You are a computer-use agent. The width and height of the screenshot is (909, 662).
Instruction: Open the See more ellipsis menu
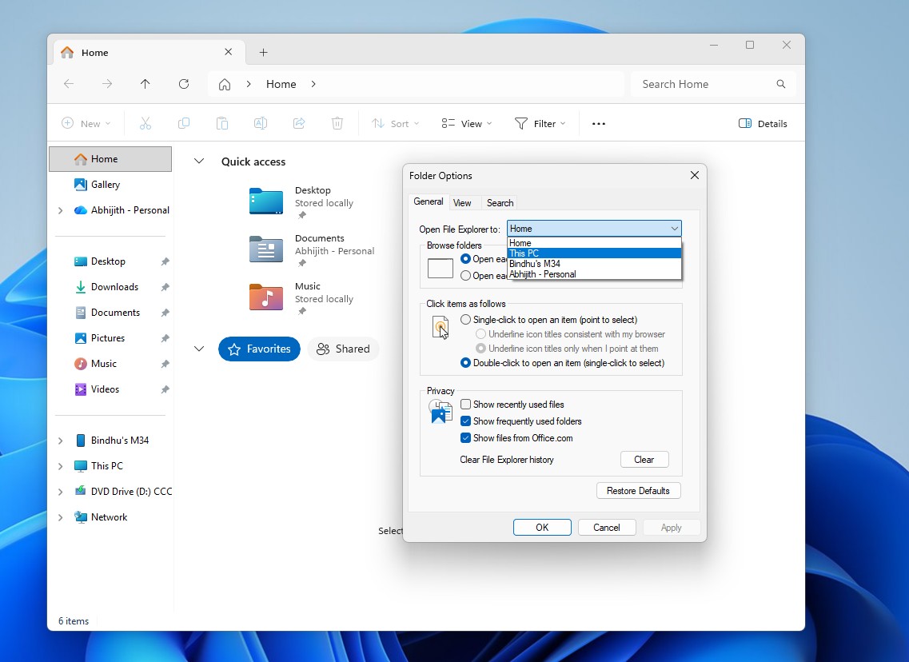(599, 124)
